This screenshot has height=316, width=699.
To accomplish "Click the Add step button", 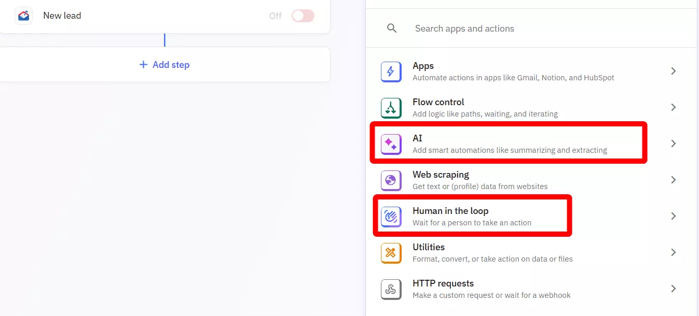I will tap(164, 64).
